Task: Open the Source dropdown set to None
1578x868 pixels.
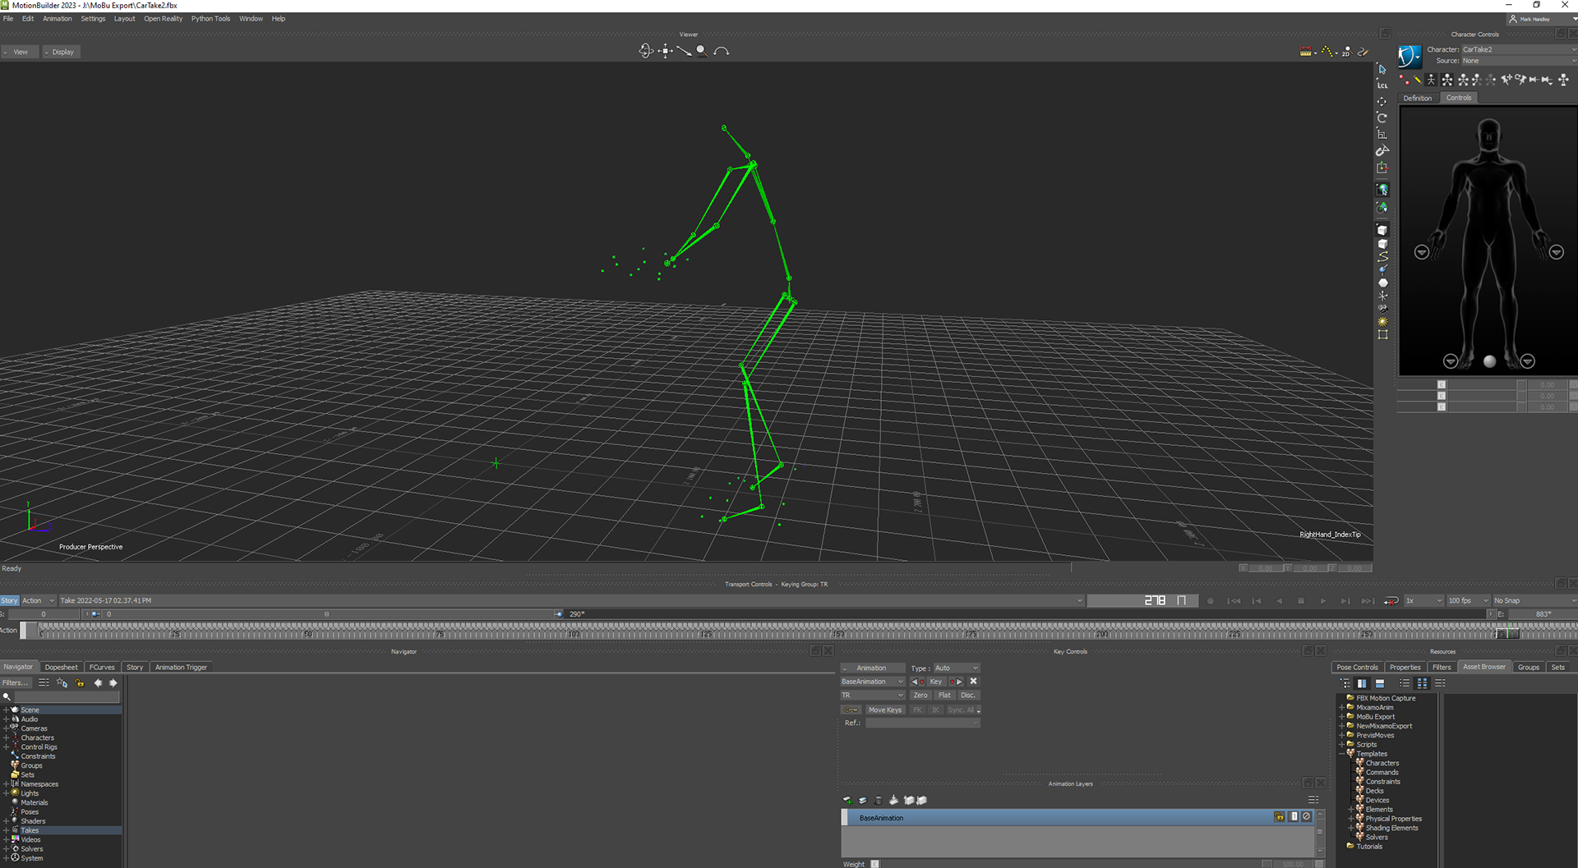Action: [1519, 61]
